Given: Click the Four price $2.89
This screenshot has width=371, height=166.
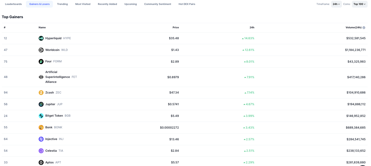Looking at the screenshot, I should (x=175, y=62).
